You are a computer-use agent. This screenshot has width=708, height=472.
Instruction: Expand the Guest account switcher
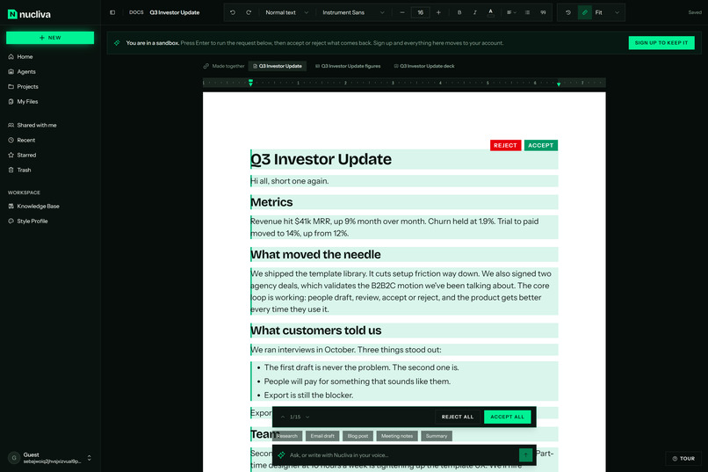tap(90, 458)
